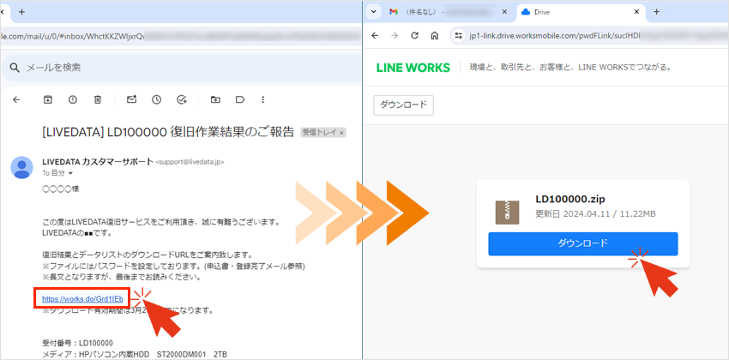Click the top-left ダウンロード button

tap(404, 105)
